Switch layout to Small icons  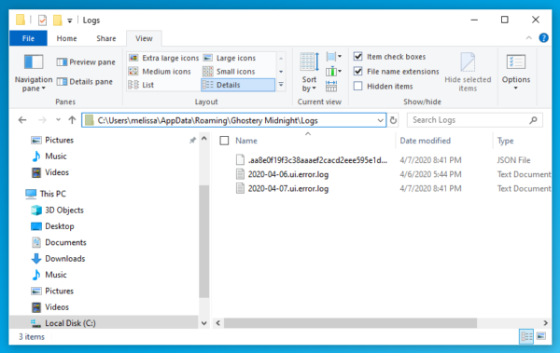pyautogui.click(x=229, y=72)
